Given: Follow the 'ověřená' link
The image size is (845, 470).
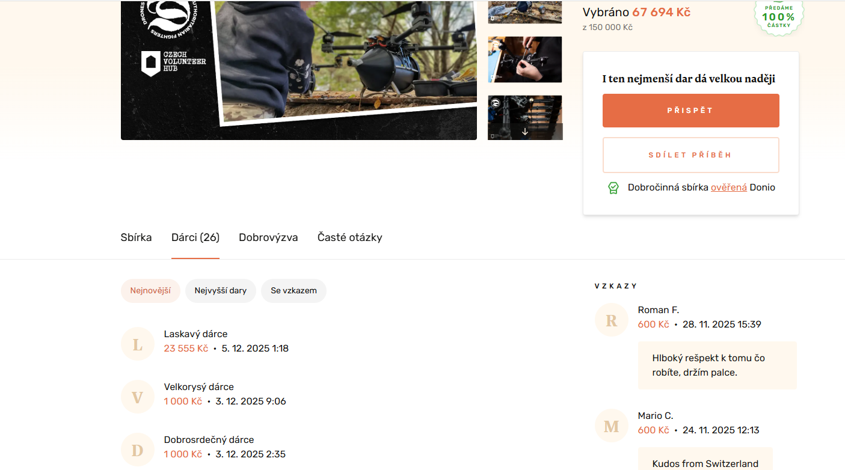Looking at the screenshot, I should pyautogui.click(x=728, y=188).
